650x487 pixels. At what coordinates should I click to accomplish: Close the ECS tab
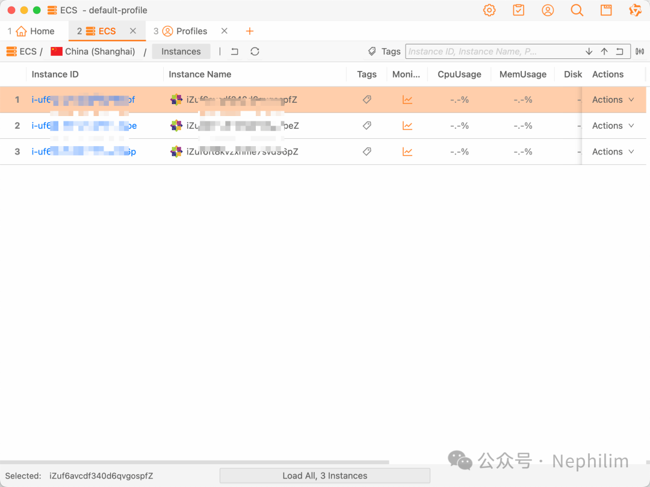(133, 31)
